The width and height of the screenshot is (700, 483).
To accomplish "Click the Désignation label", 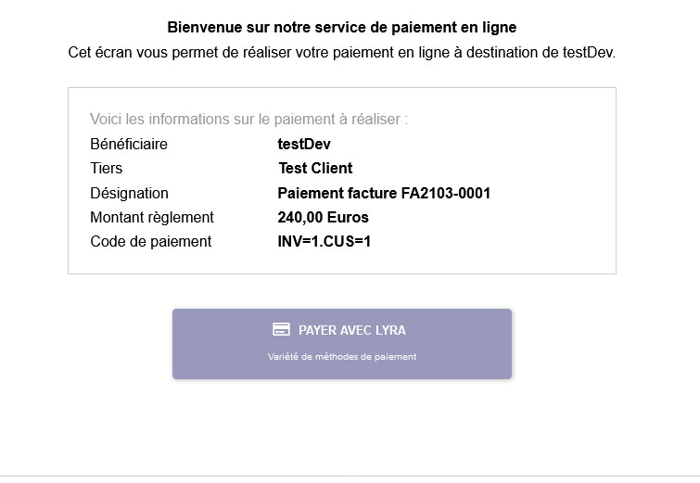I will click(129, 194).
